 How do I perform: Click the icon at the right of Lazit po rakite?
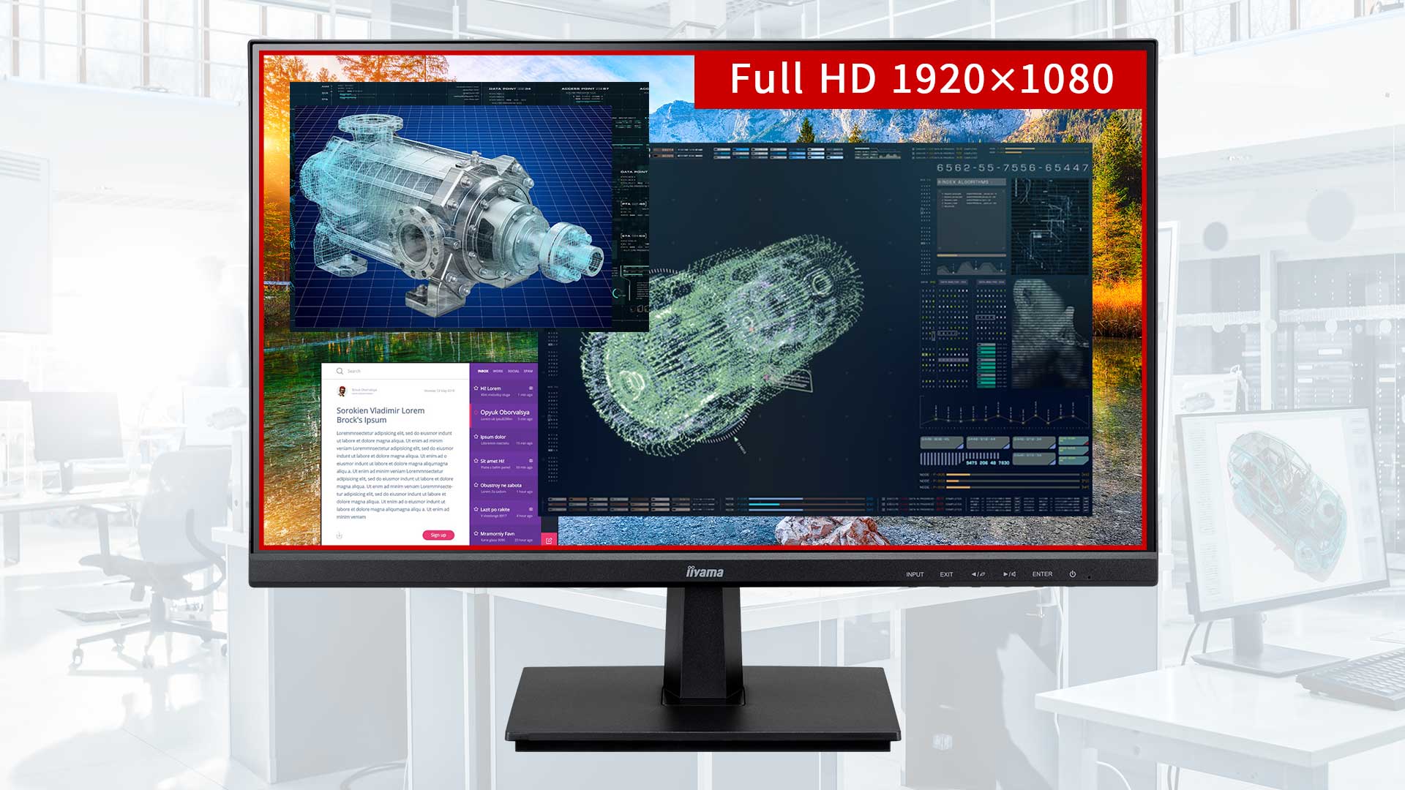[530, 509]
